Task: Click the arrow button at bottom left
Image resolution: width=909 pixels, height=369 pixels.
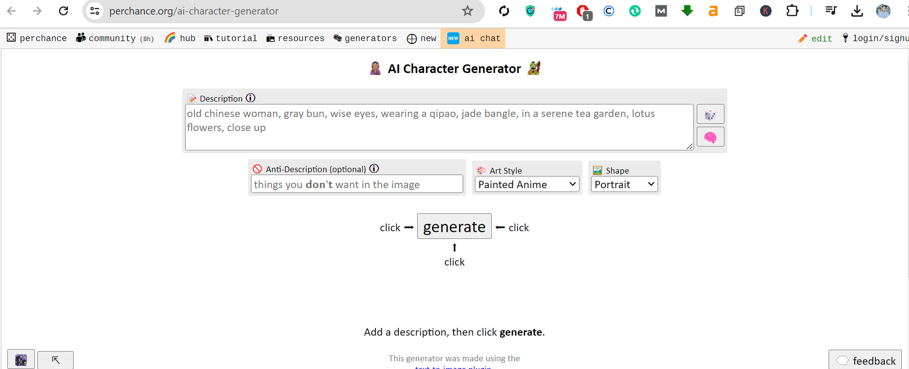Action: pos(56,360)
